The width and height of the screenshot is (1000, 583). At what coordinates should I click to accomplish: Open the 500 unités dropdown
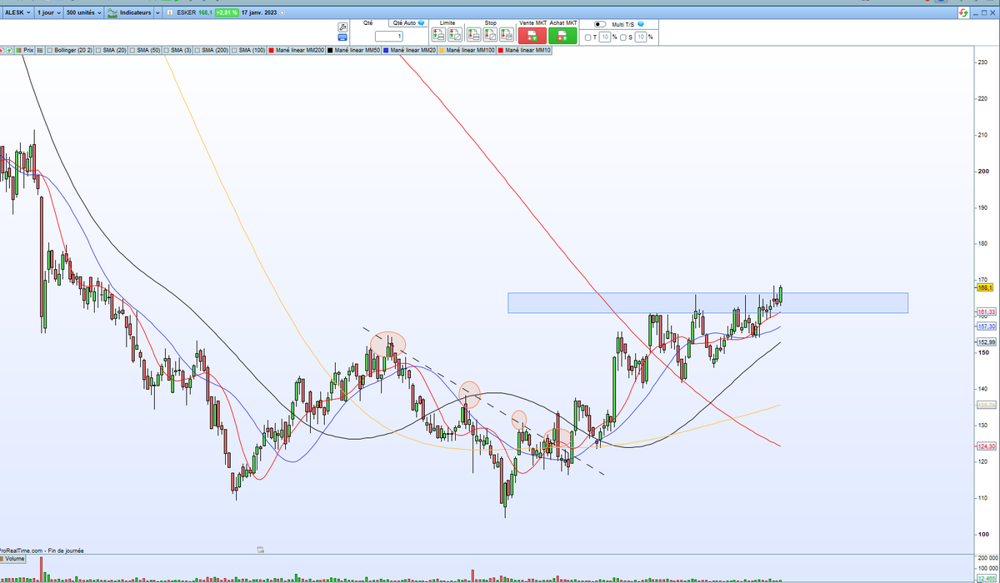84,12
